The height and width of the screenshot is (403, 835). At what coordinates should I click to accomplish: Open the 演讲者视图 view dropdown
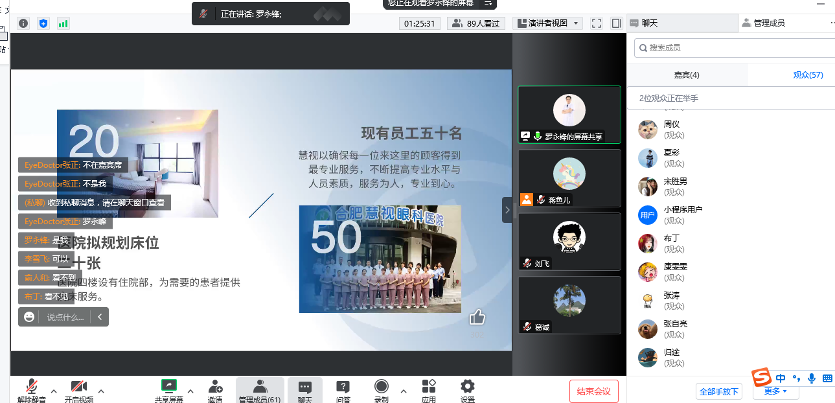point(547,23)
